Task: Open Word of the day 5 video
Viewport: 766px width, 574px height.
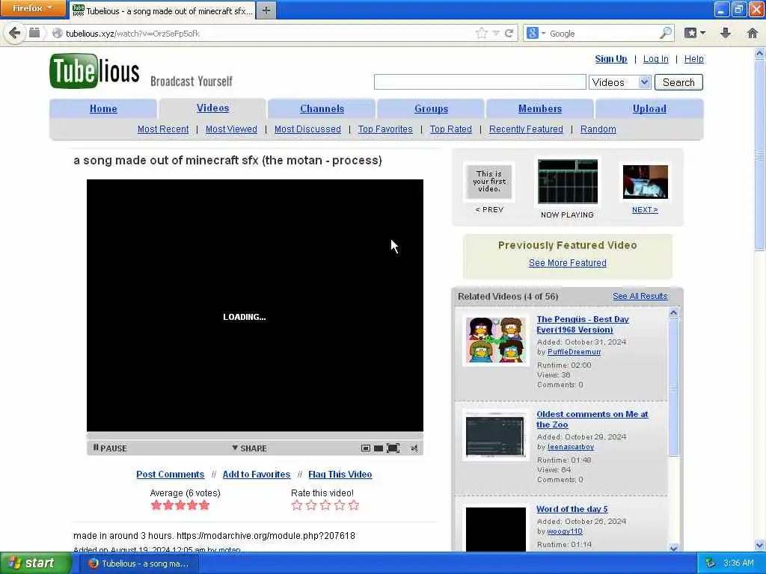Action: click(x=572, y=509)
